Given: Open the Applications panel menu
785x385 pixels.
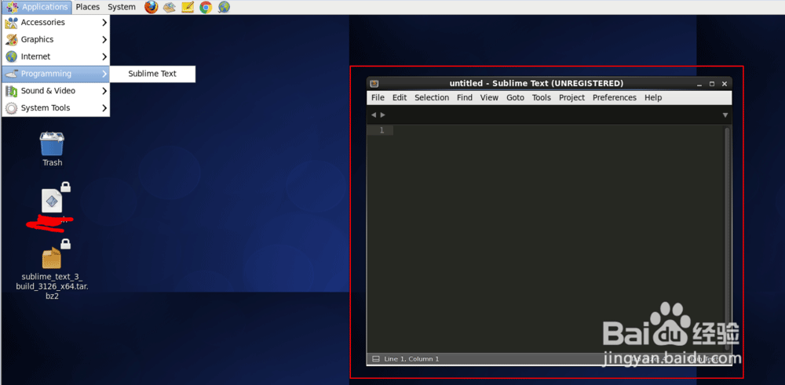Looking at the screenshot, I should [x=38, y=7].
